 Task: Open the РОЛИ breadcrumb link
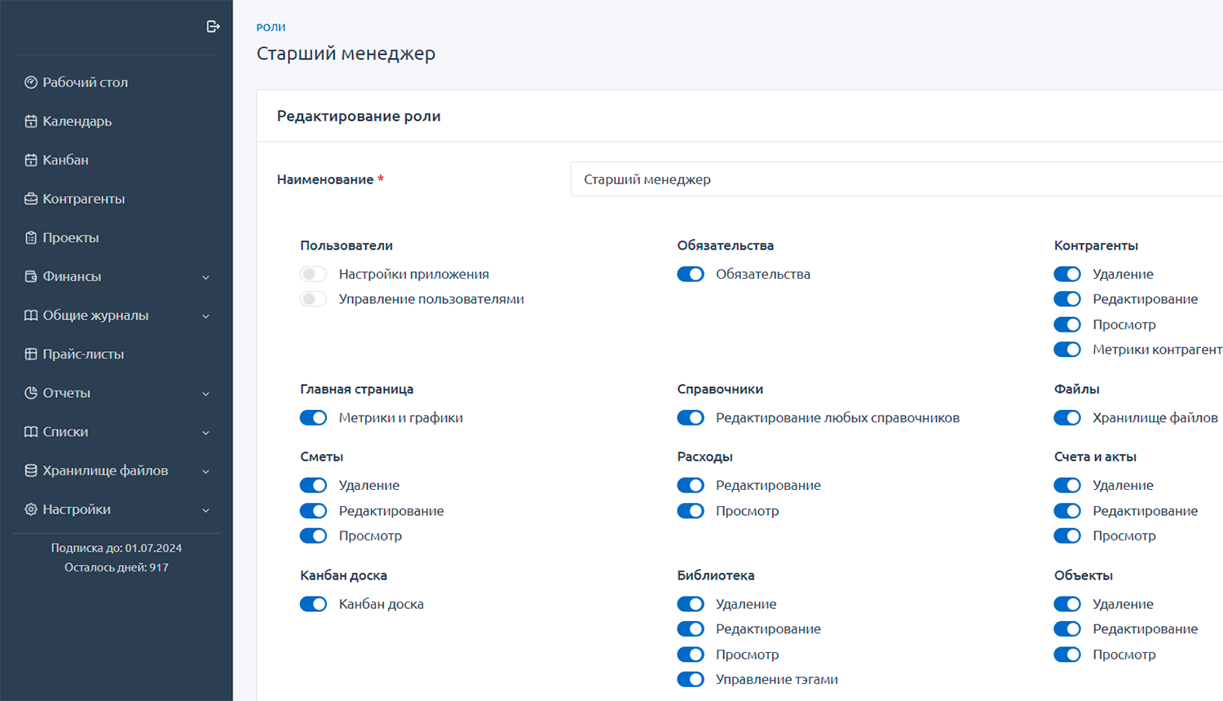tap(270, 27)
